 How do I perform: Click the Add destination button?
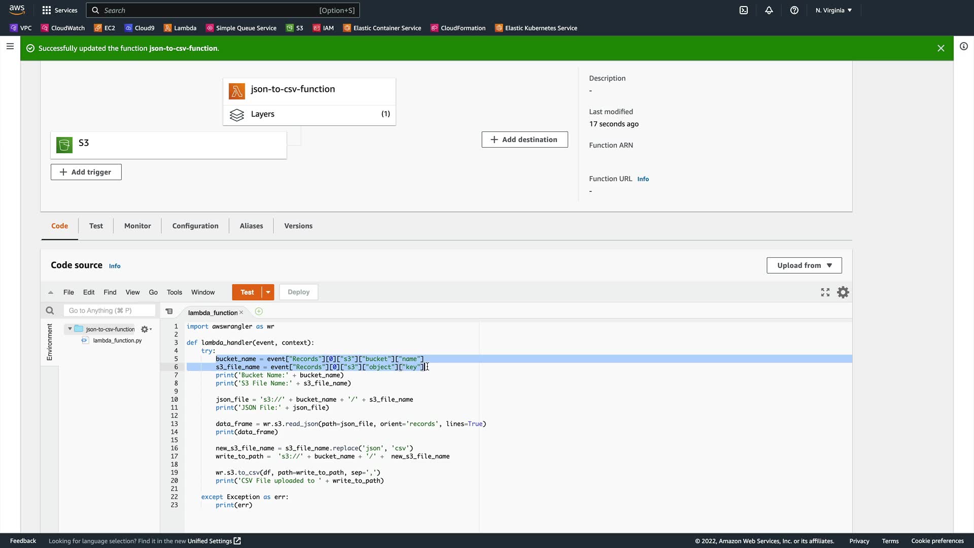tap(525, 140)
